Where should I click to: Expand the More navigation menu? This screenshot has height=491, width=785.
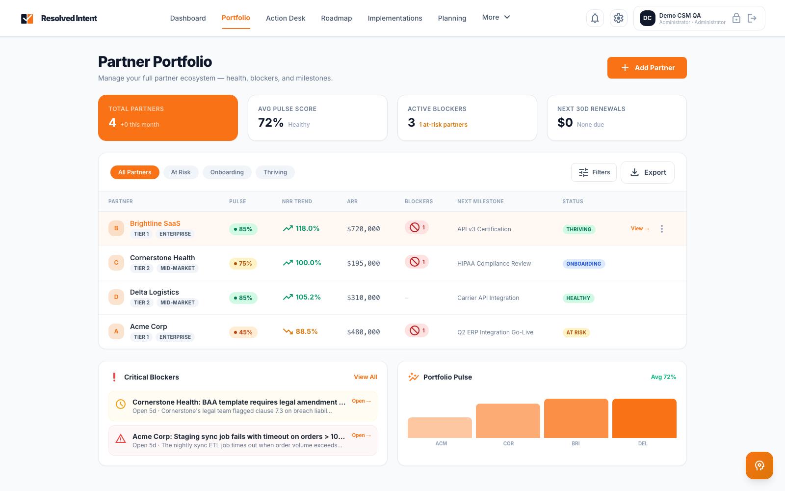(x=496, y=17)
